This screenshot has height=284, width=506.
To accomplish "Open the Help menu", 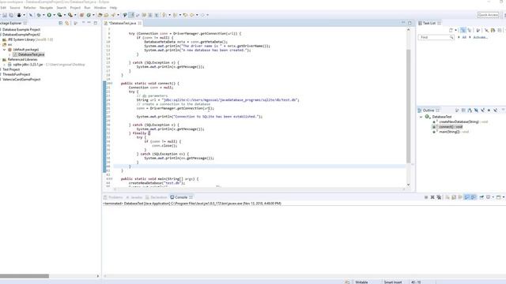I will pyautogui.click(x=113, y=8).
